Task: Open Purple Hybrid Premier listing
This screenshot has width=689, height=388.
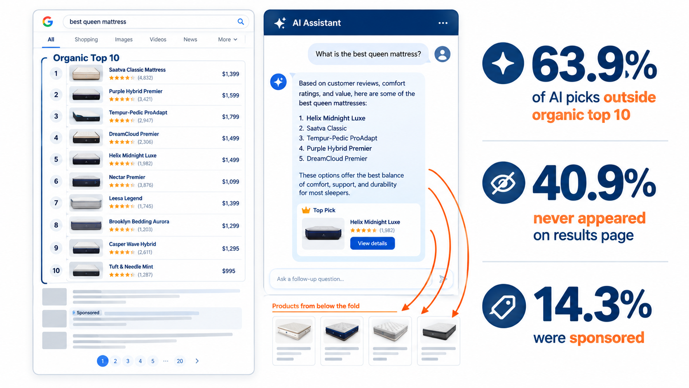Action: click(136, 91)
